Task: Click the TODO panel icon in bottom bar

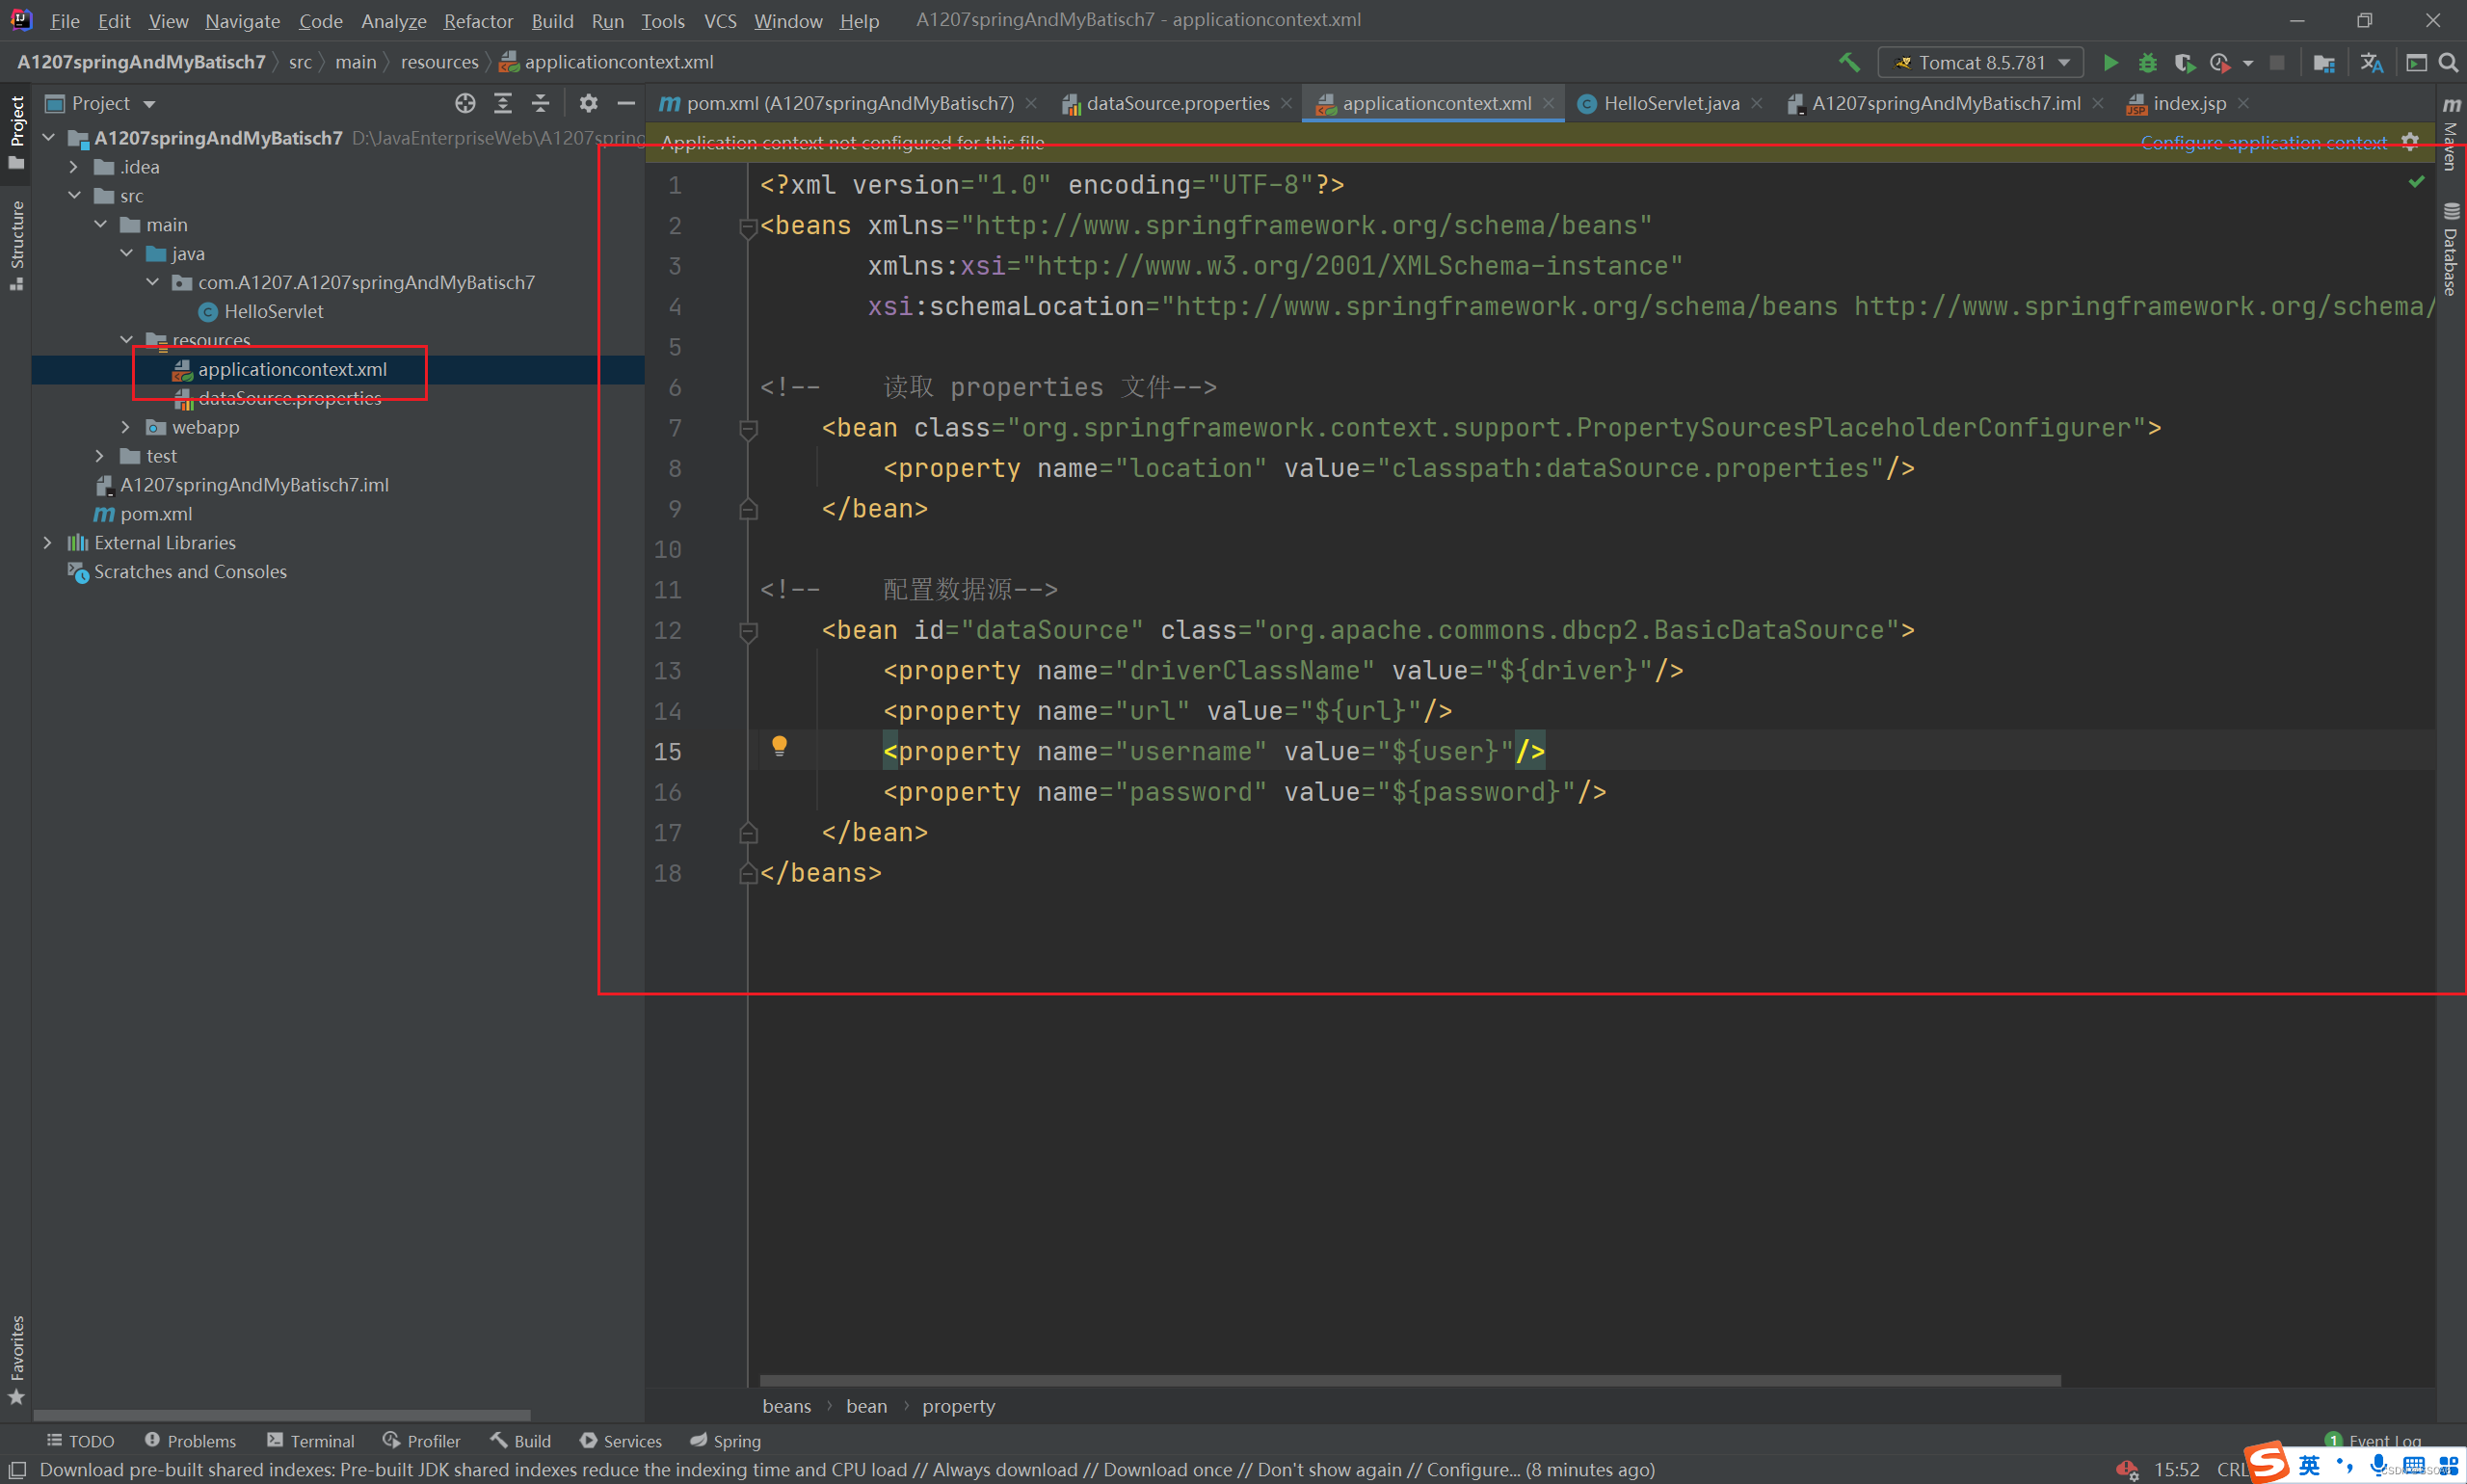Action: click(x=77, y=1440)
